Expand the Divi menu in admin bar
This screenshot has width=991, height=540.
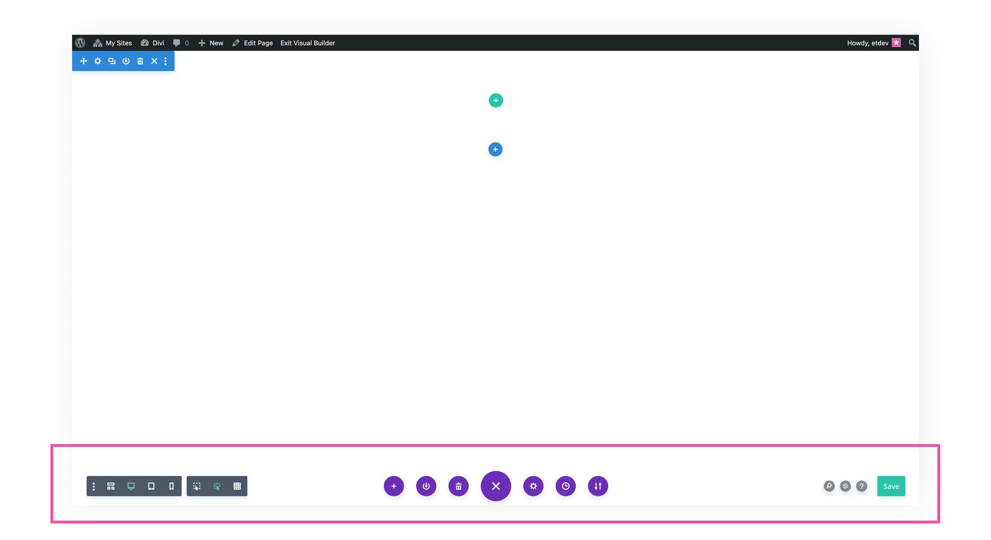click(152, 43)
